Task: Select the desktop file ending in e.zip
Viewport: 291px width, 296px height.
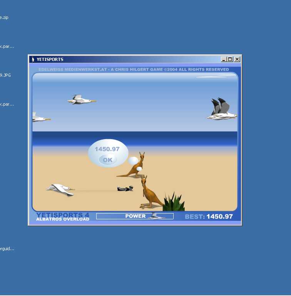Action: pos(4,18)
